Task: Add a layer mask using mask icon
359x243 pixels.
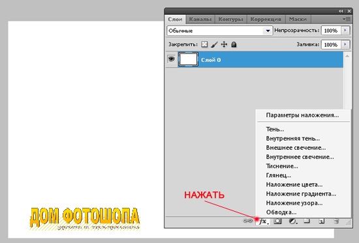Action: [277, 221]
